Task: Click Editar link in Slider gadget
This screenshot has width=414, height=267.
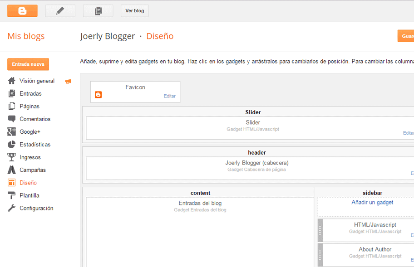Action: pyautogui.click(x=409, y=133)
